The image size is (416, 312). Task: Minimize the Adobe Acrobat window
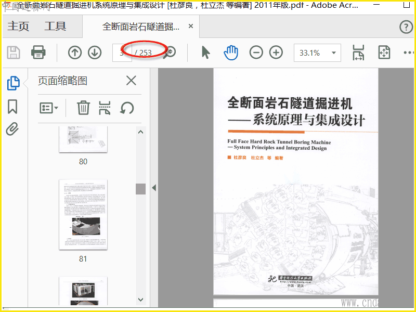point(376,5)
